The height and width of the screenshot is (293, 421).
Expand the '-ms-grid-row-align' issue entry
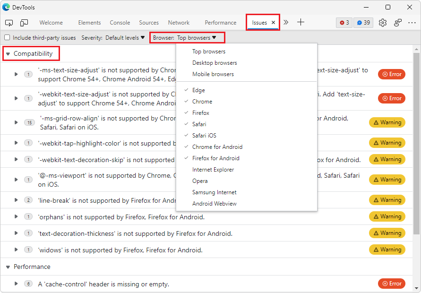(16, 122)
